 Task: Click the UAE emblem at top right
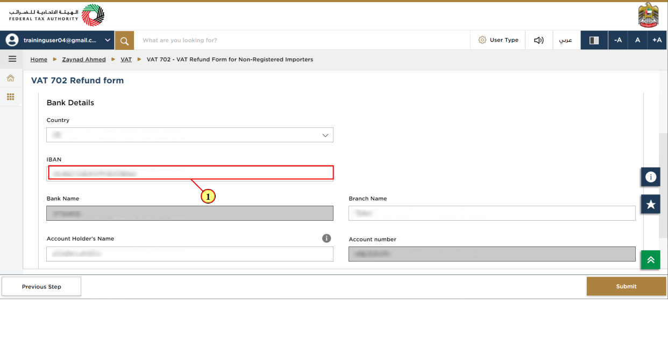[x=649, y=15]
